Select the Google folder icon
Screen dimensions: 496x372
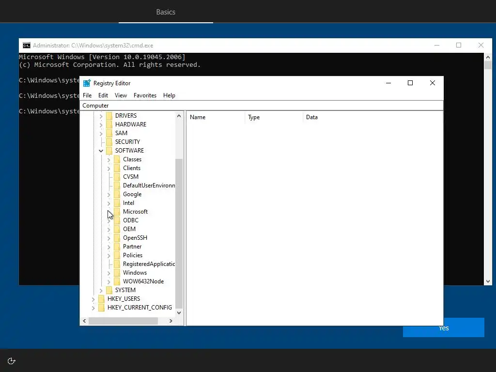point(117,194)
